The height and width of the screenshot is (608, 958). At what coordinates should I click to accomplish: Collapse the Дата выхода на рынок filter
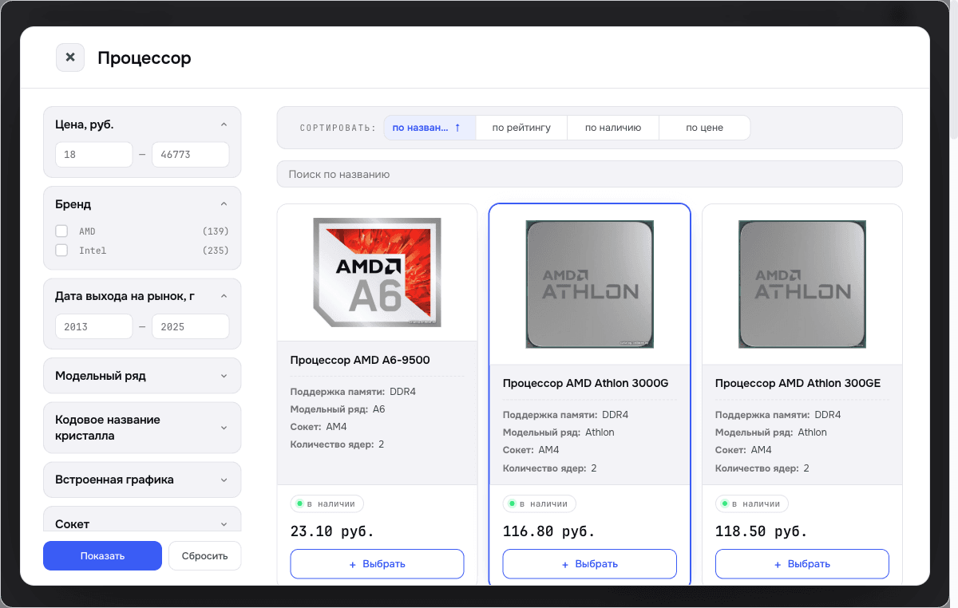224,296
